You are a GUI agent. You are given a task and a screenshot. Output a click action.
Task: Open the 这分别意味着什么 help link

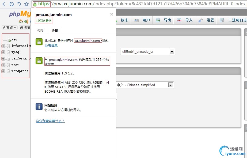(x=50, y=121)
